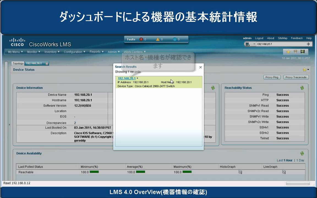Click the Software Version value 12.2(44)SE6
The height and width of the screenshot is (198, 317).
(83, 106)
